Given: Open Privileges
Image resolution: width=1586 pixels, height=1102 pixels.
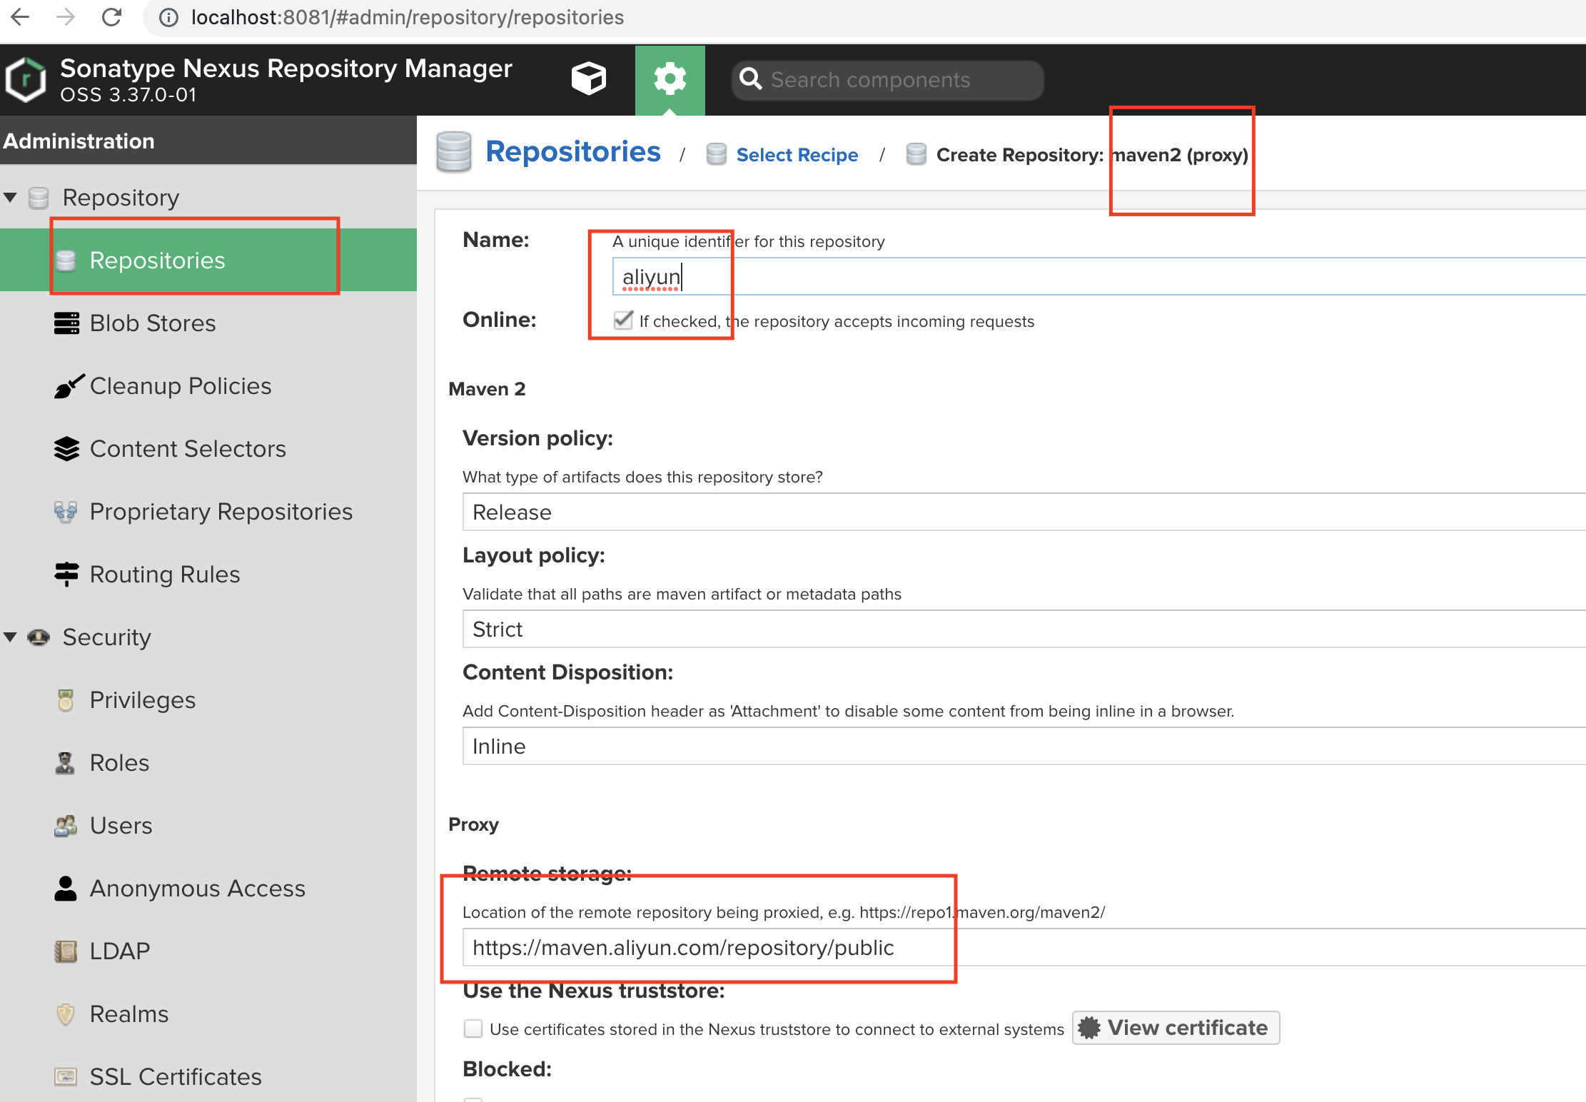Looking at the screenshot, I should (143, 700).
